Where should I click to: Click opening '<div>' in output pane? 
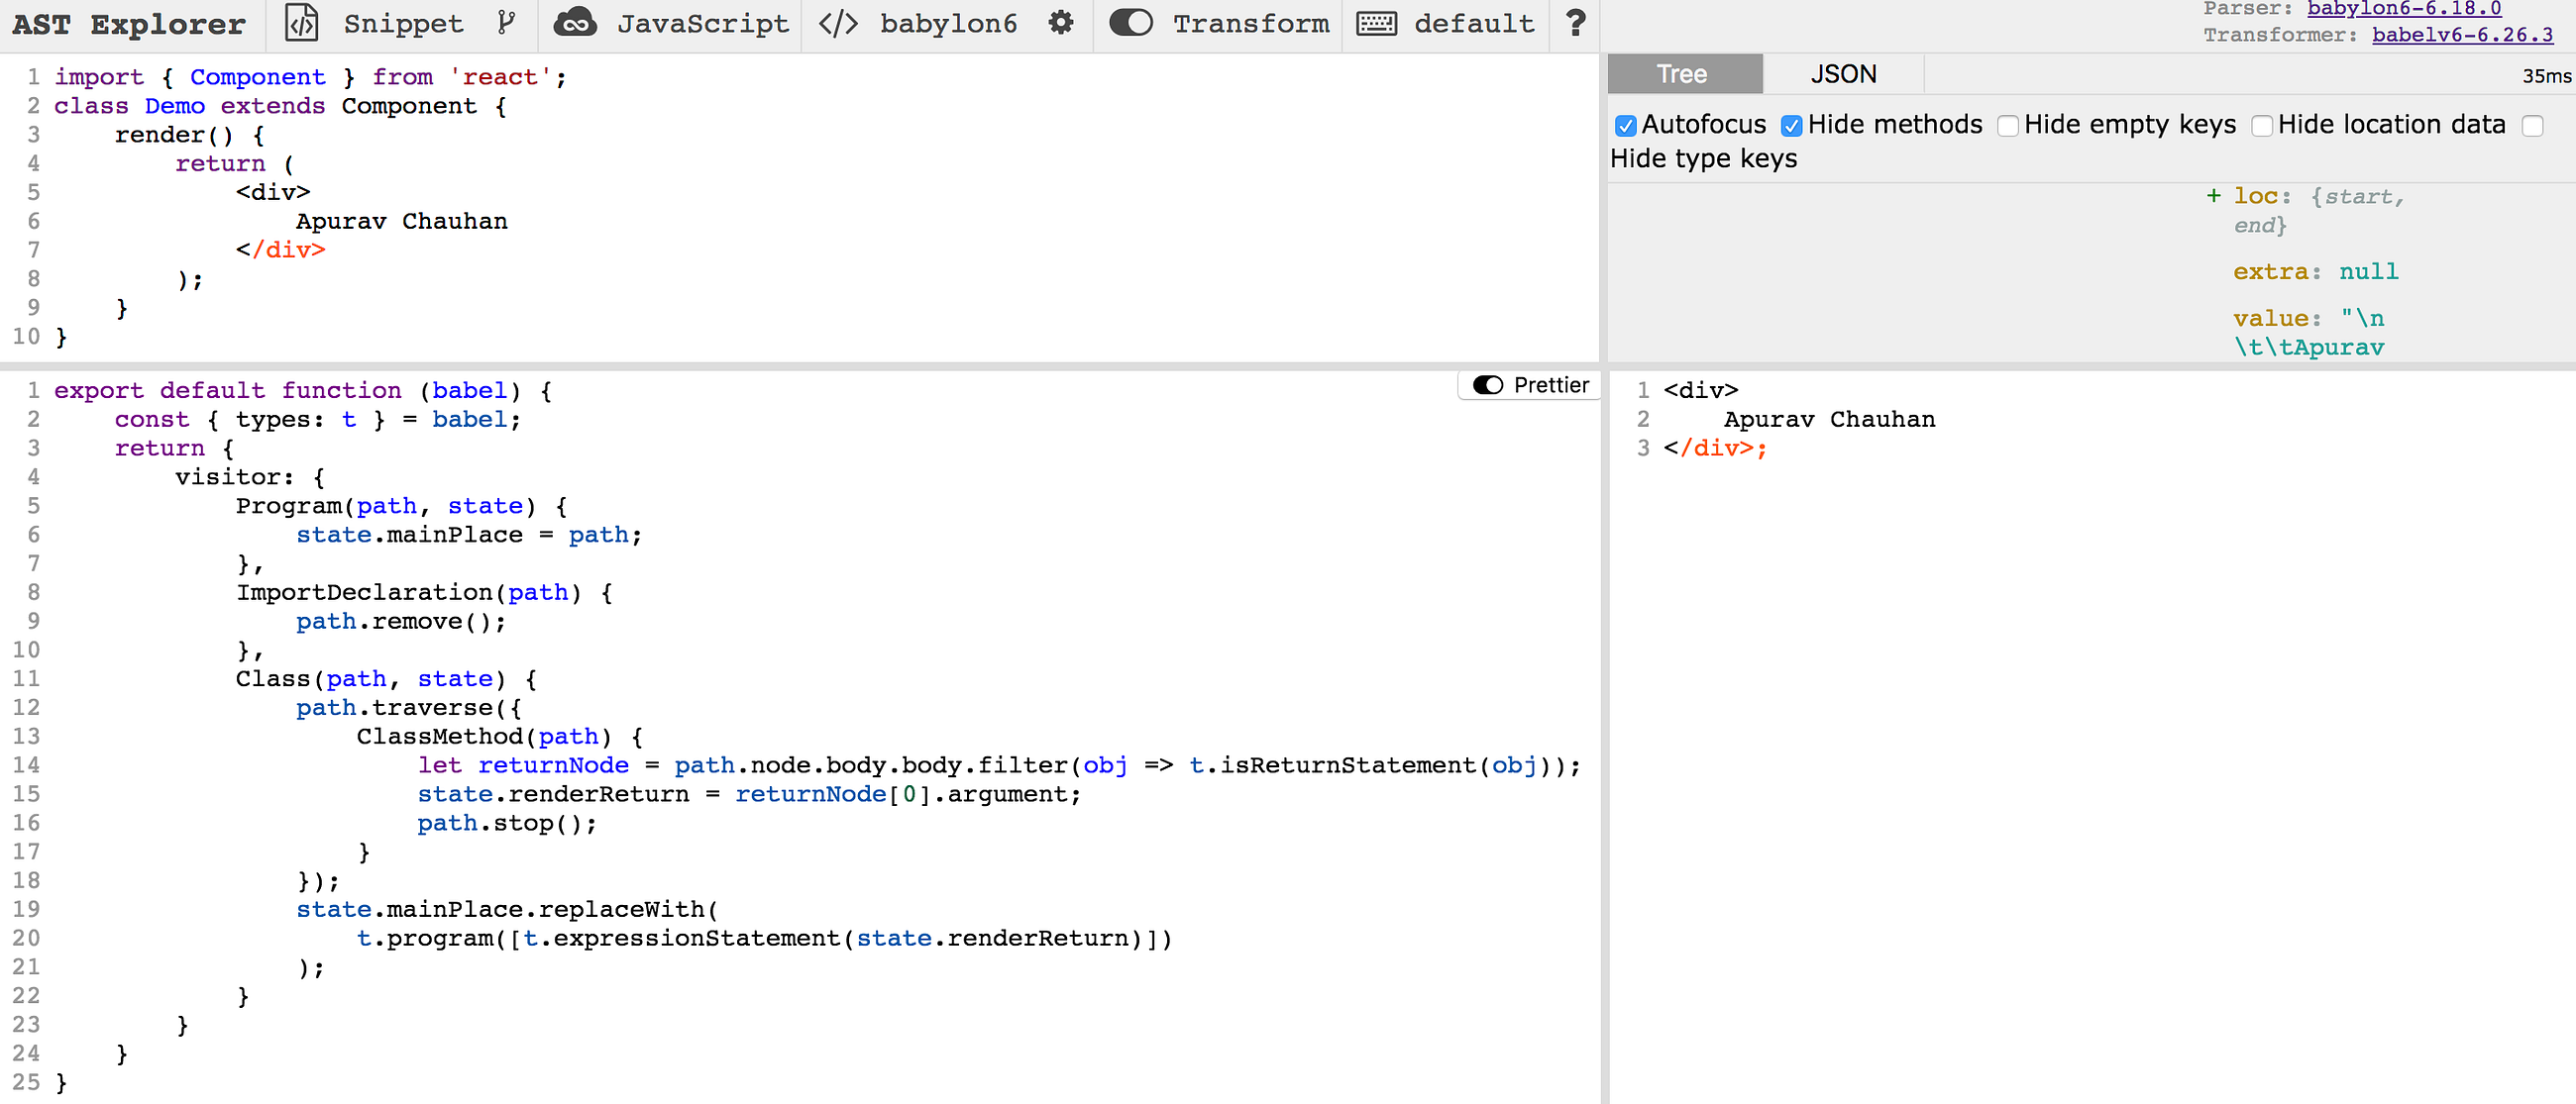(x=1701, y=391)
